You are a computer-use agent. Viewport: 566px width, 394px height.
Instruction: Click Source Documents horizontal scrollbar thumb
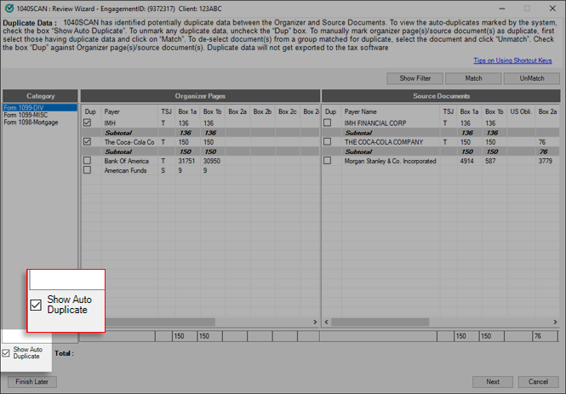tap(380, 322)
